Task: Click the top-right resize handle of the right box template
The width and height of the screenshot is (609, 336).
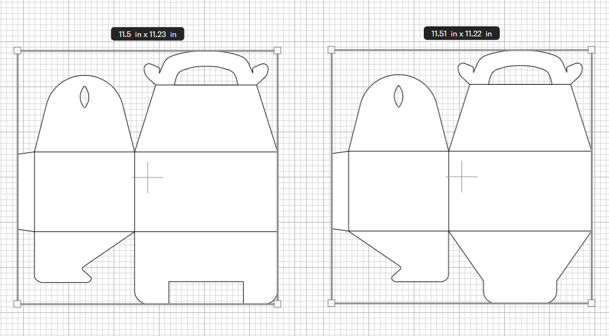Action: [x=591, y=50]
